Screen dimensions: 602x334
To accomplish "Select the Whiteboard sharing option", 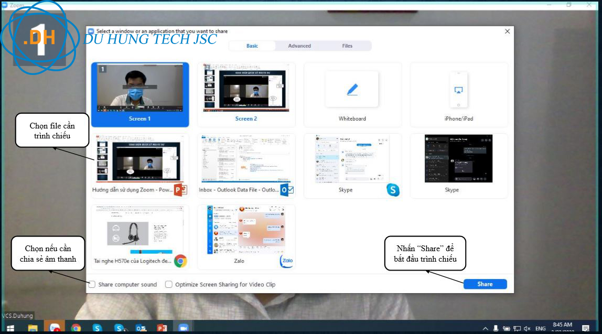I will coord(352,94).
